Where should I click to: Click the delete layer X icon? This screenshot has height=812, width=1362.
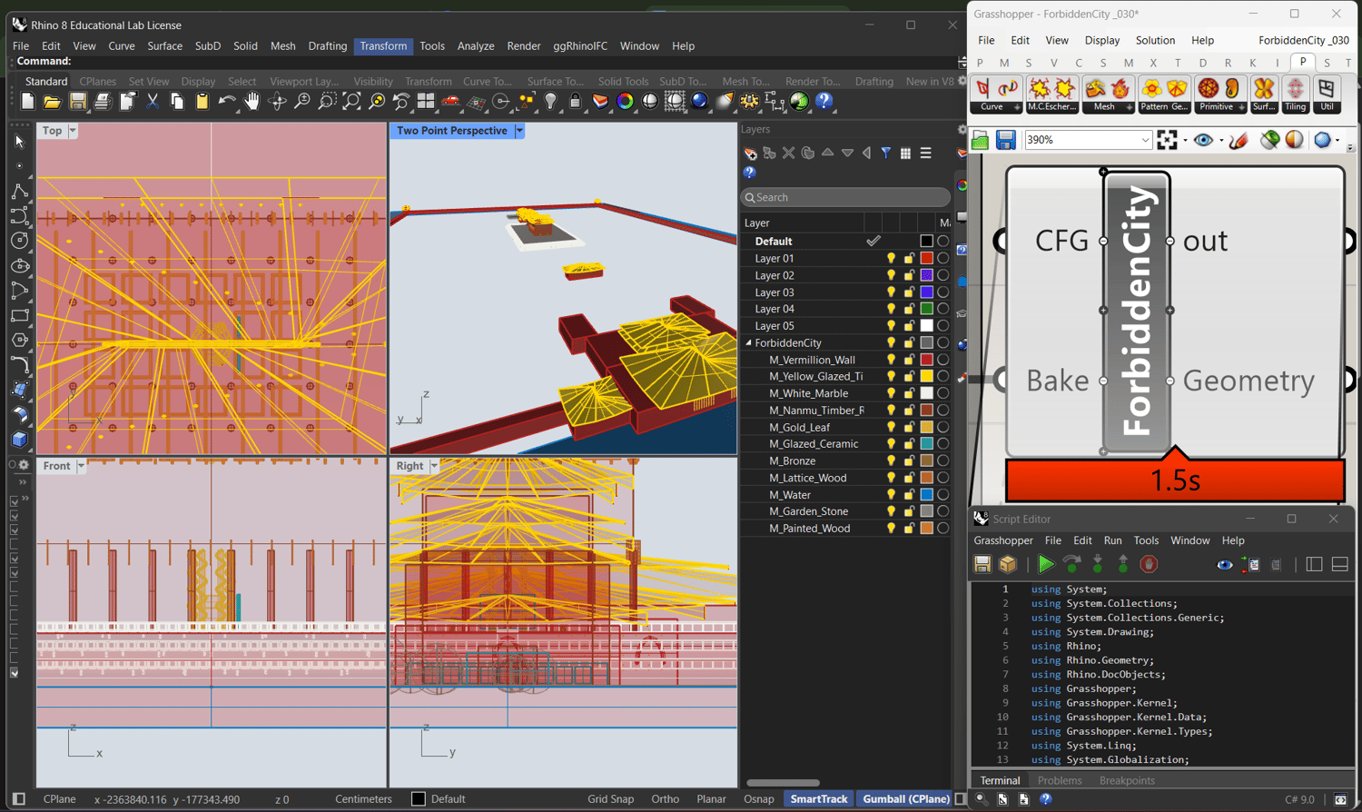pyautogui.click(x=788, y=153)
